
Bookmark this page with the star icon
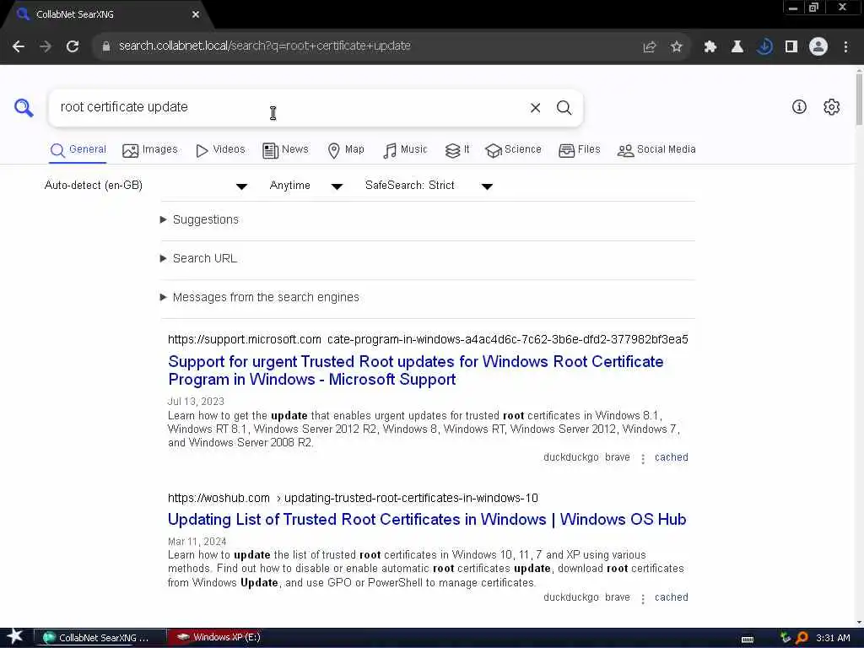677,47
